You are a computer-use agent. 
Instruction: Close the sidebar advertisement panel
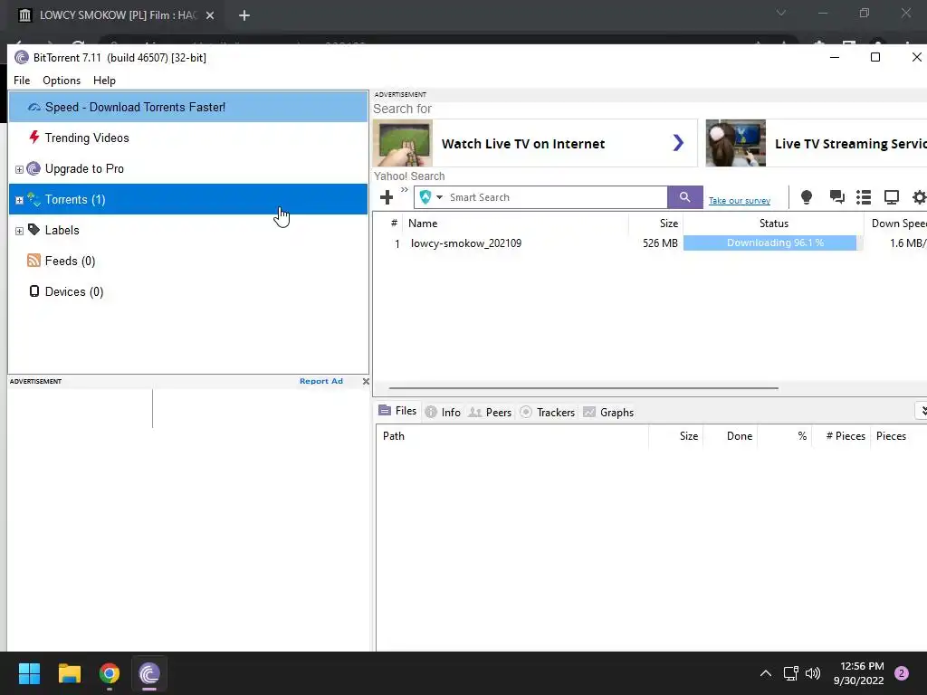coord(366,381)
